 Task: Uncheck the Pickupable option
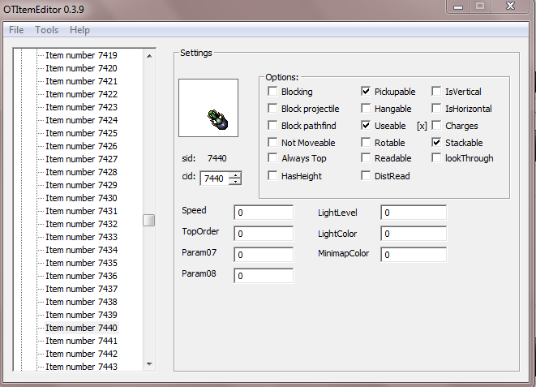coord(367,92)
